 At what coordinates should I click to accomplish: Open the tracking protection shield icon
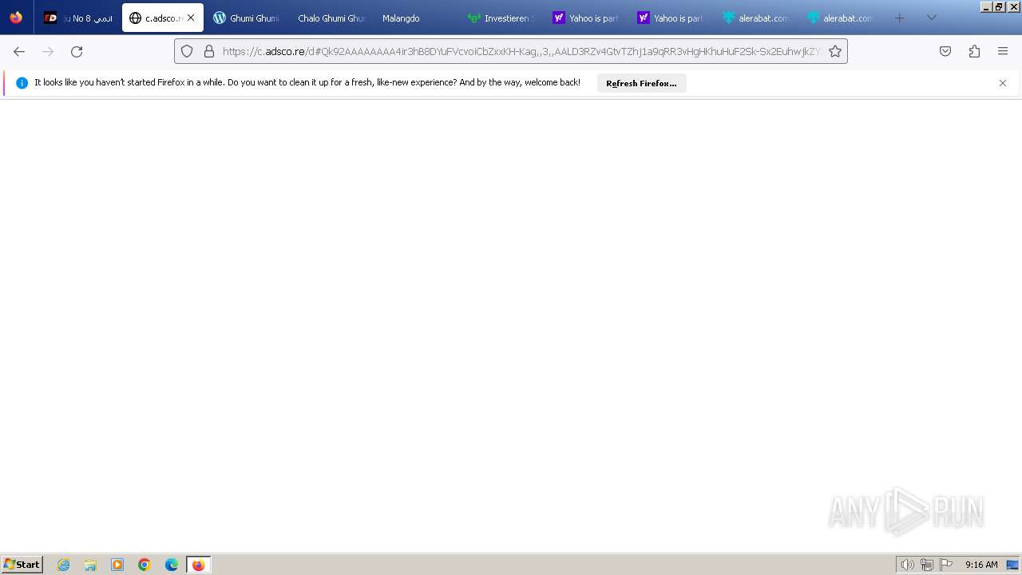click(187, 51)
